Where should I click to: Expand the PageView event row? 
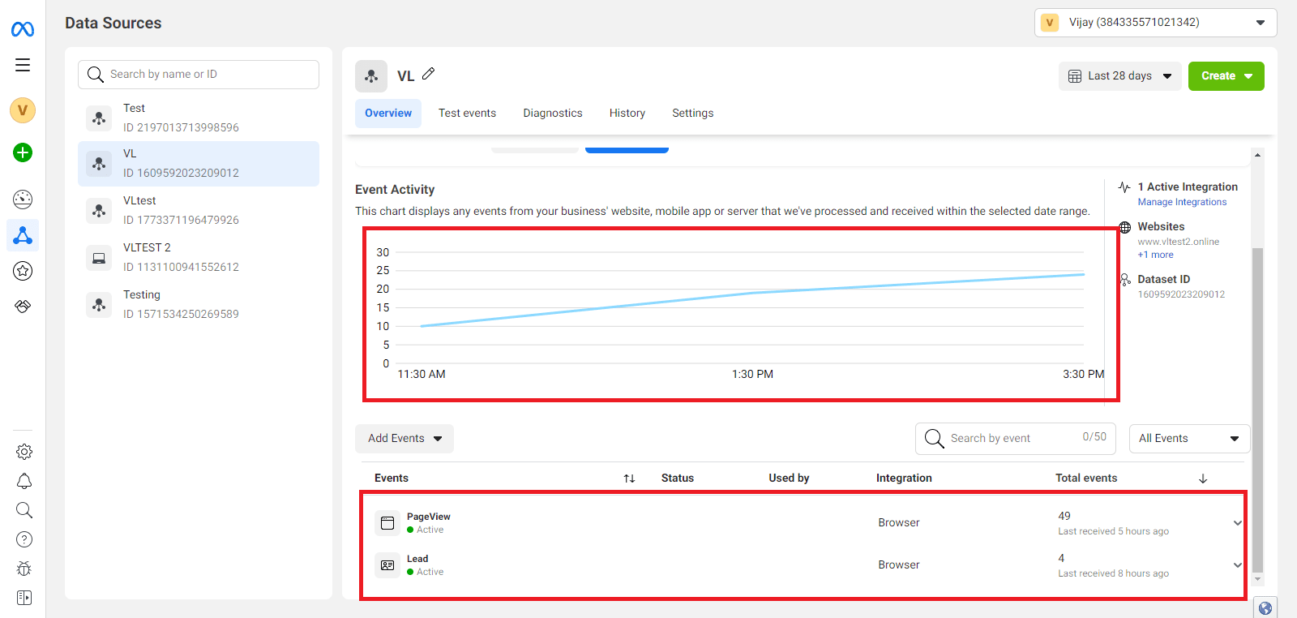tap(1237, 523)
